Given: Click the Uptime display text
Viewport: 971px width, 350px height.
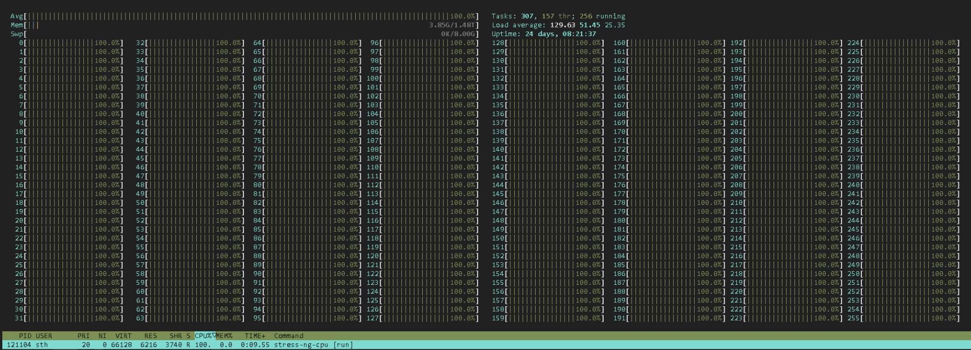Looking at the screenshot, I should click(x=543, y=34).
